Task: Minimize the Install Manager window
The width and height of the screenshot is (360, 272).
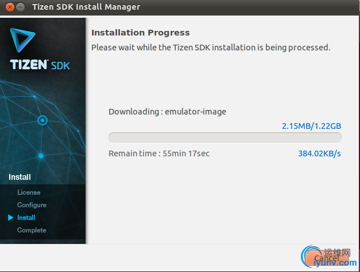Action: click(x=21, y=7)
